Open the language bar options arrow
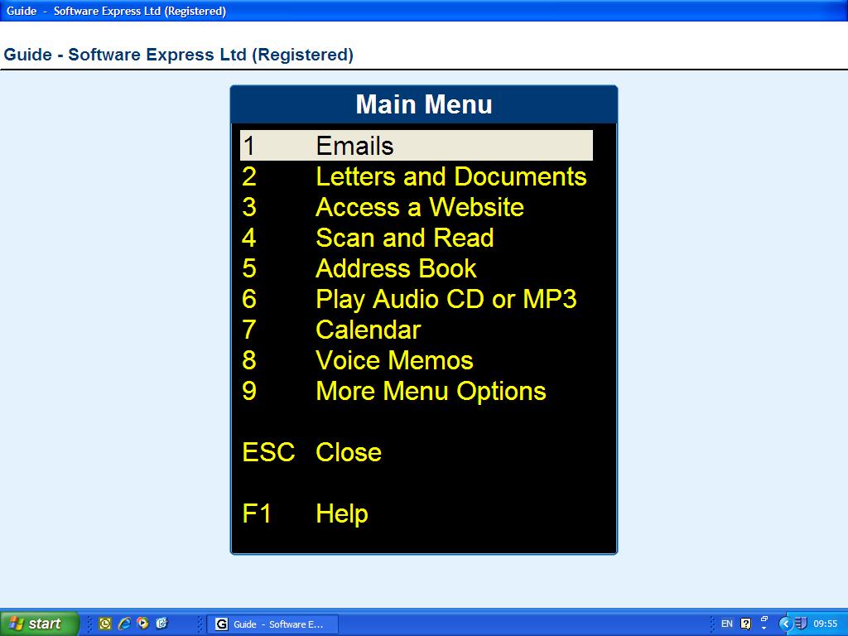The image size is (848, 636). [x=764, y=629]
